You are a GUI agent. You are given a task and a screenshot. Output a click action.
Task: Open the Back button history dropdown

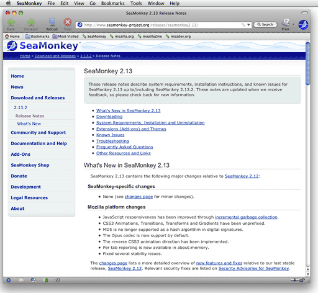tap(18, 24)
